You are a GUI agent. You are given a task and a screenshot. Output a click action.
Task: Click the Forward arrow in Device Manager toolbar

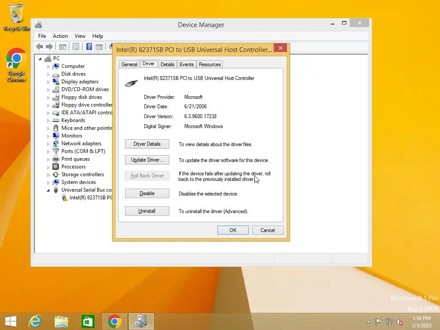[49, 46]
